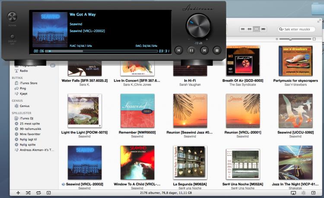
Task: Click the BUTIKK section header
Action: click(17, 78)
